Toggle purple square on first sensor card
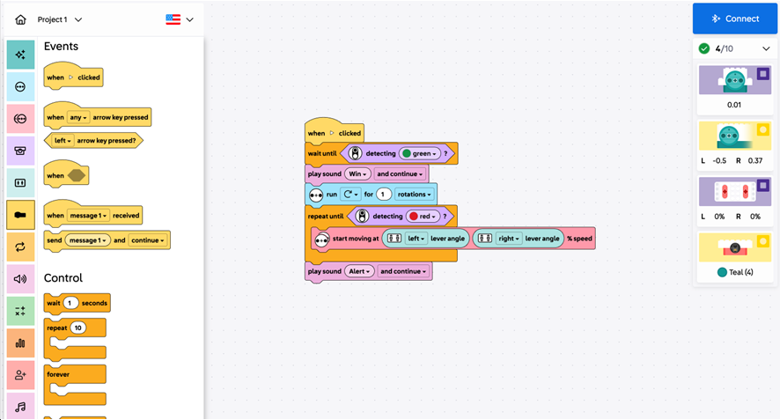Viewport: 780px width, 420px height. [762, 74]
